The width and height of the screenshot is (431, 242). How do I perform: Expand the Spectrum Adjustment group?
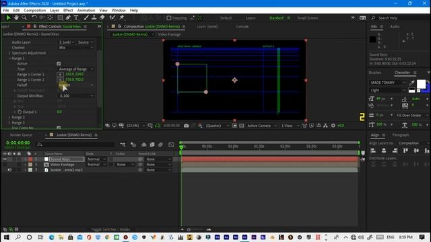coord(9,53)
